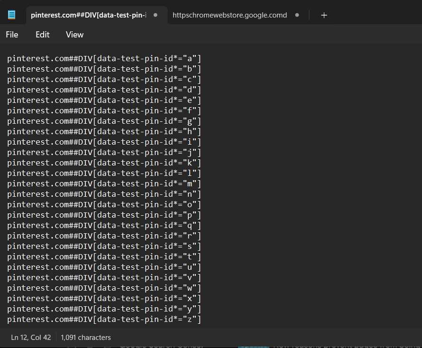
Task: Place cursor in line ending with "t"]
Action: point(104,257)
